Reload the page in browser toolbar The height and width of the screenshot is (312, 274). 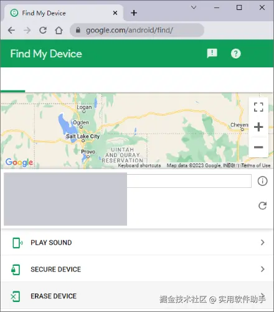43,31
